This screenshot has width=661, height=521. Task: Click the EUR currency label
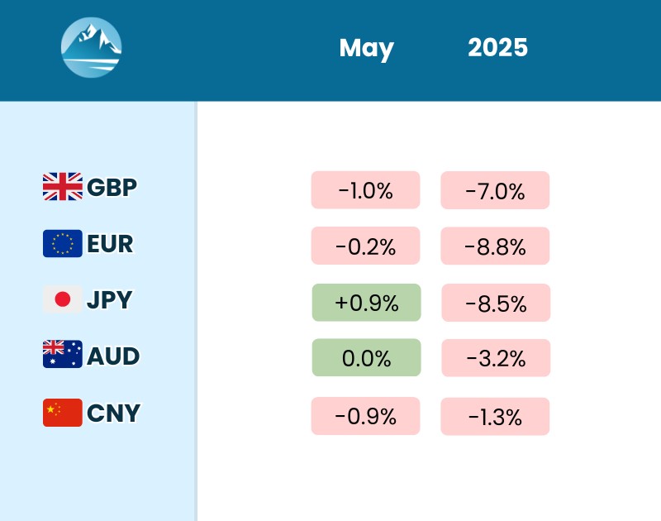pyautogui.click(x=110, y=244)
